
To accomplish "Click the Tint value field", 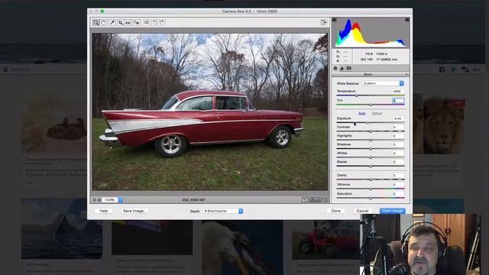I will point(398,100).
